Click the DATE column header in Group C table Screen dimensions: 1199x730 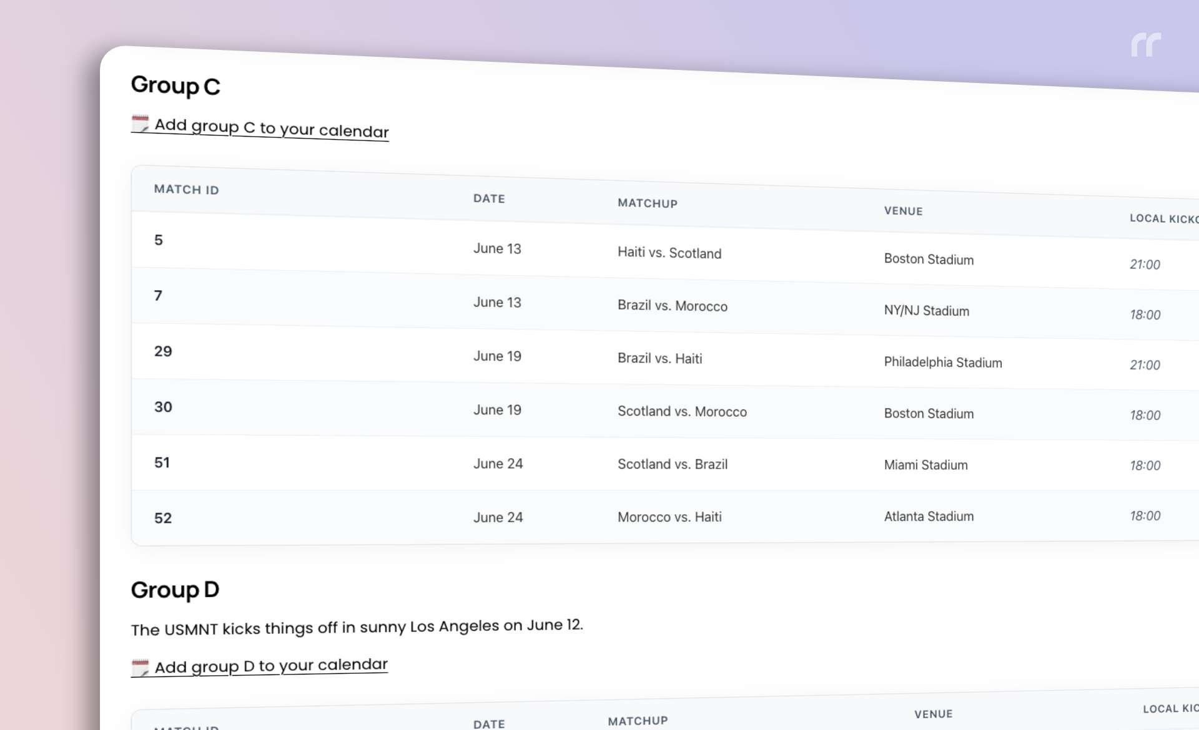(489, 198)
